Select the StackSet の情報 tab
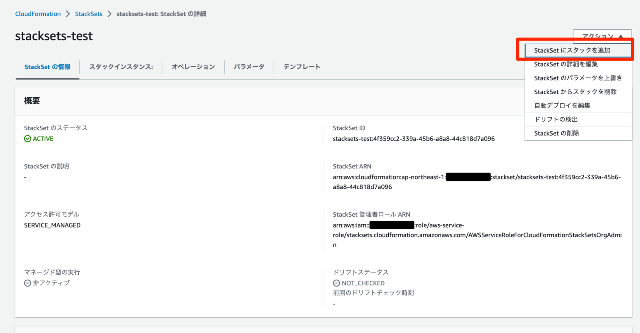 (x=47, y=67)
